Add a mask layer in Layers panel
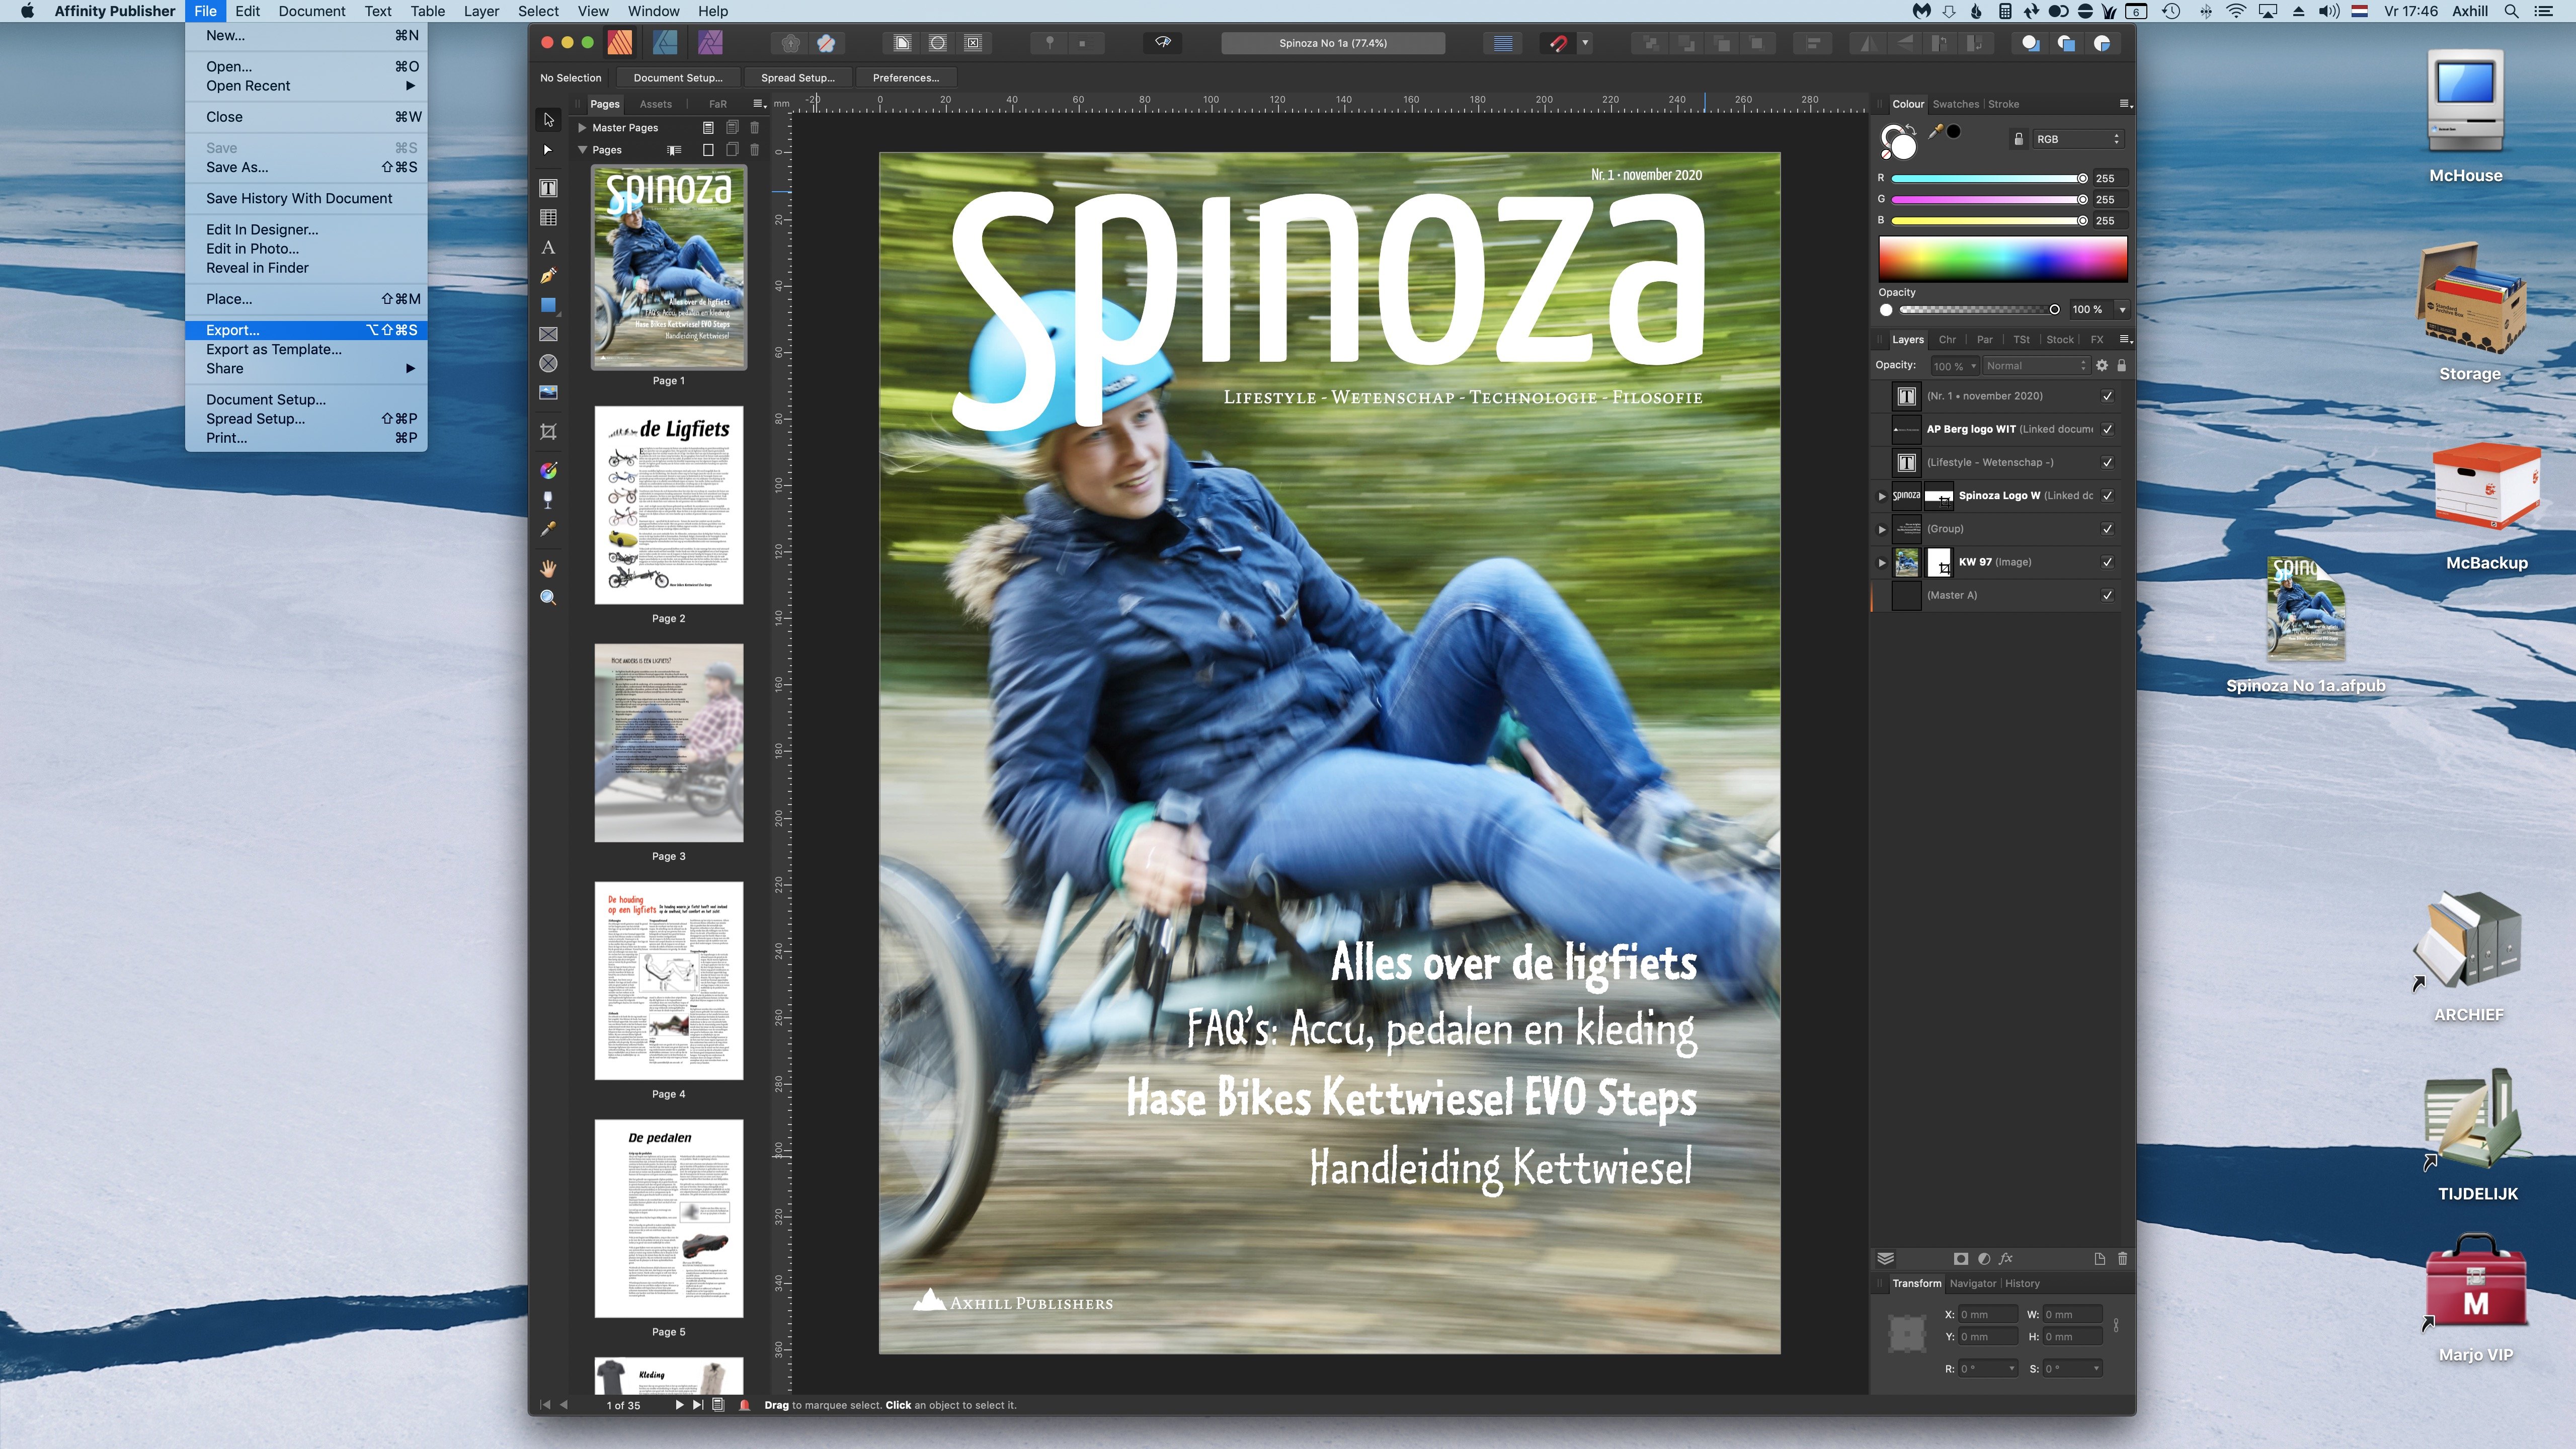Viewport: 2576px width, 1449px height. 1960,1259
